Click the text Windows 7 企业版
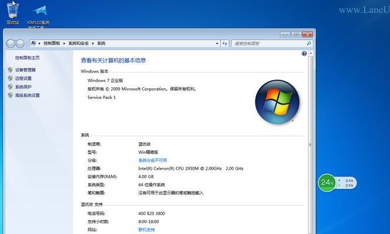 tap(105, 80)
